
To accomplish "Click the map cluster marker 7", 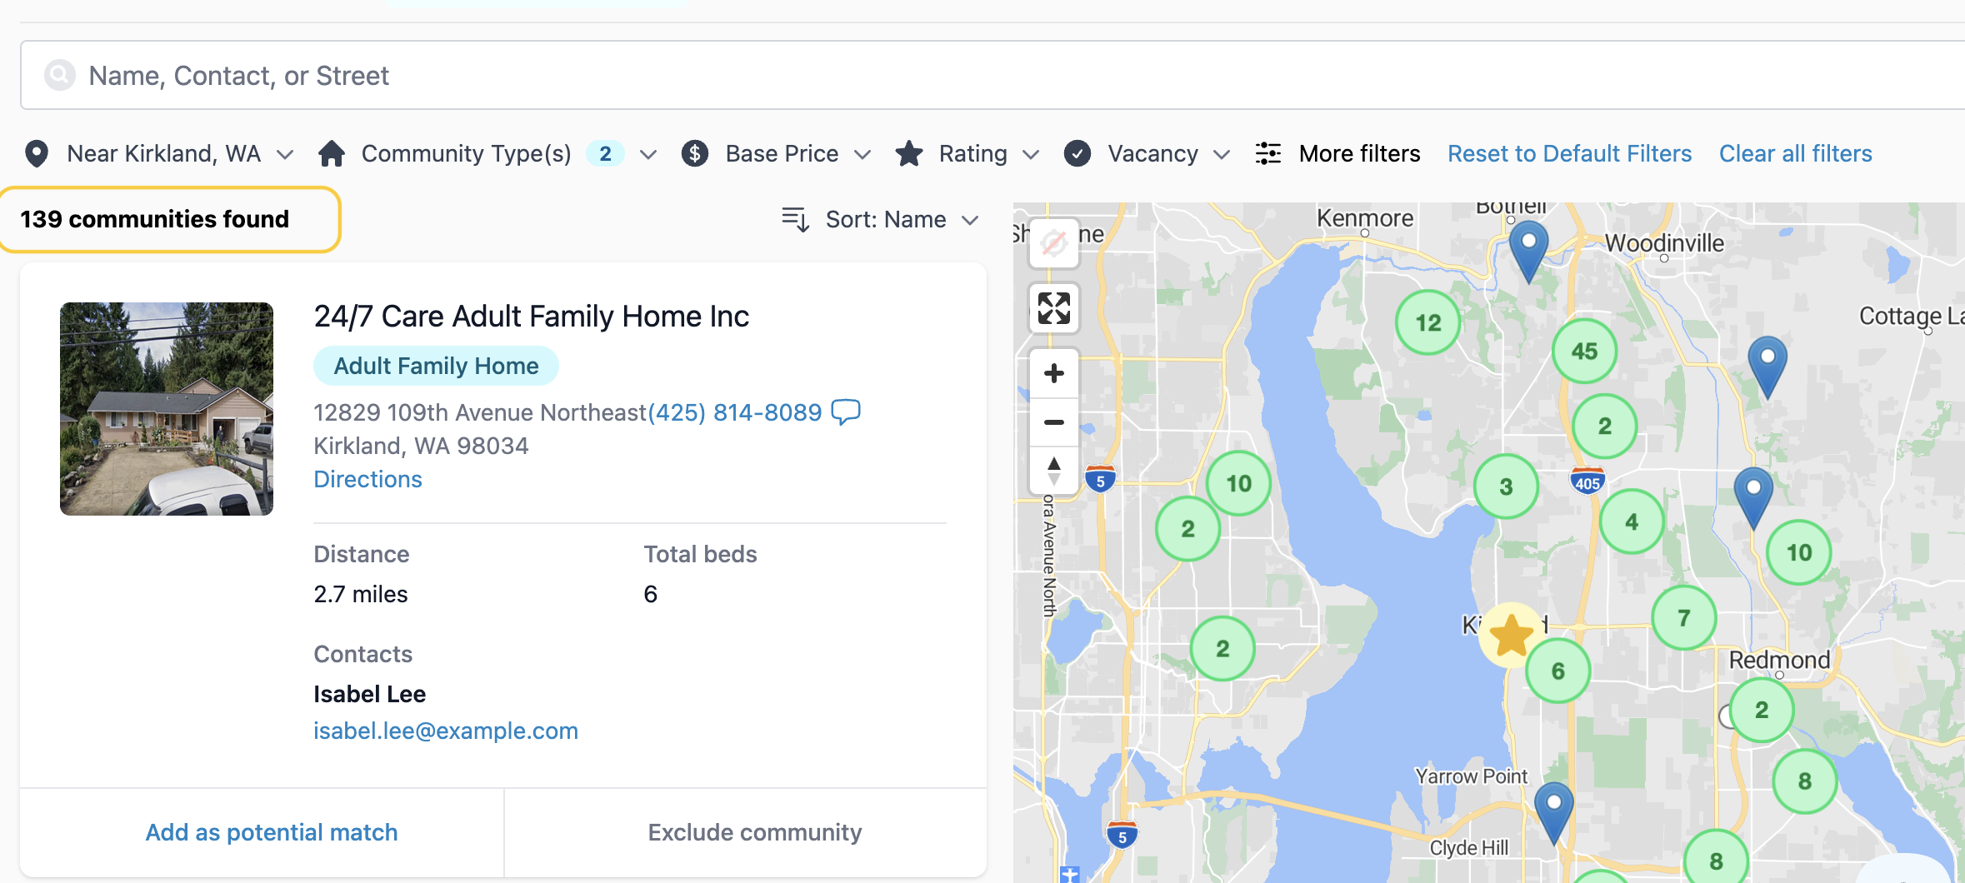I will point(1684,618).
